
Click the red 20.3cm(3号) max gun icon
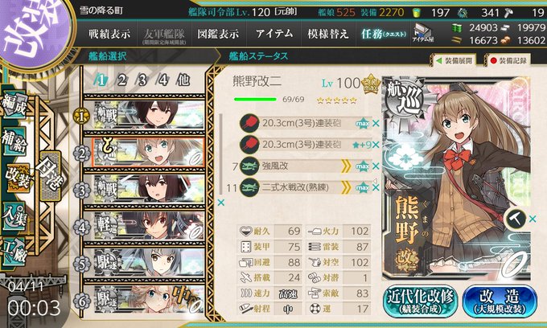point(249,123)
